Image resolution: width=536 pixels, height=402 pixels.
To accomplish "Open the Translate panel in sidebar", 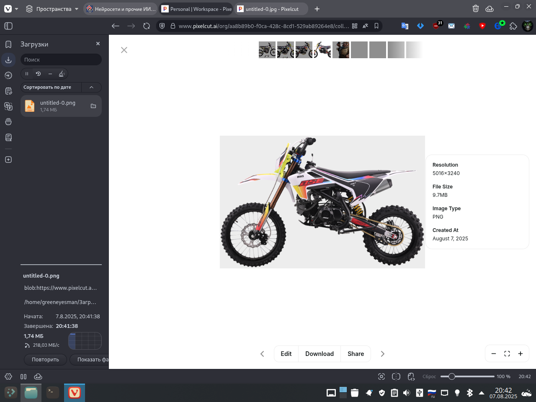I will (x=8, y=106).
